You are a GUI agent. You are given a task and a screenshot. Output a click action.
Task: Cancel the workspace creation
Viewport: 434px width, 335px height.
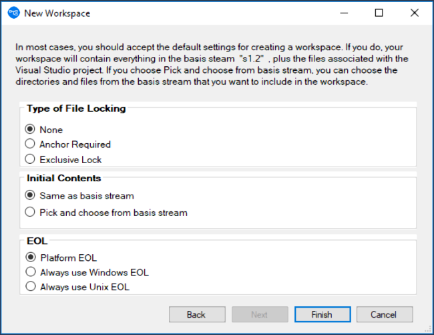pyautogui.click(x=384, y=314)
